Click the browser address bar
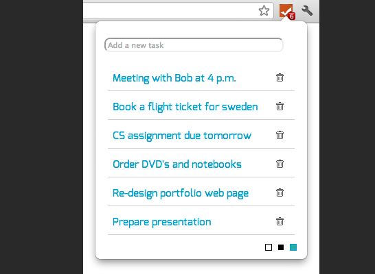This screenshot has height=274, width=375. point(178,11)
